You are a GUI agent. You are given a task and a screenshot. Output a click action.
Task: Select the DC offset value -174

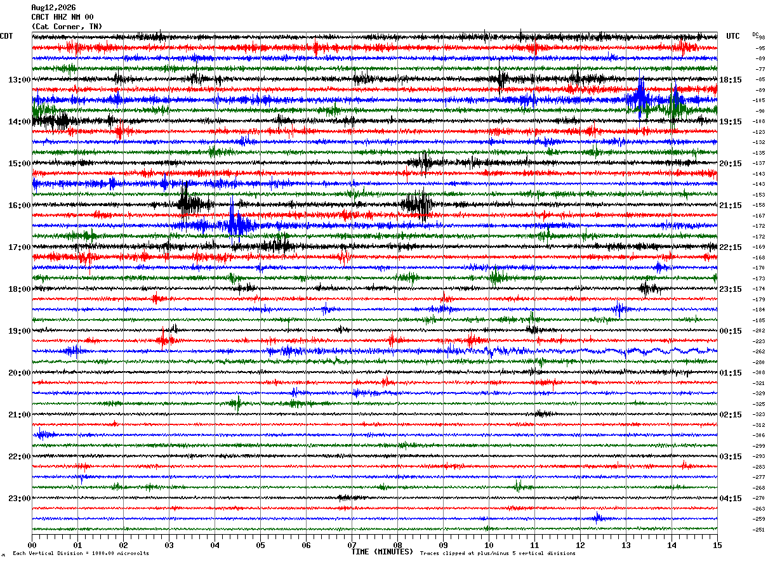tap(759, 289)
